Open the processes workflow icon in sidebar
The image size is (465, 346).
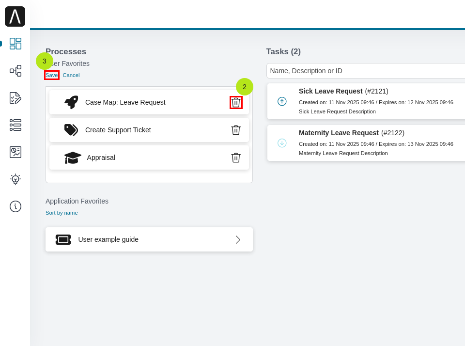(15, 71)
